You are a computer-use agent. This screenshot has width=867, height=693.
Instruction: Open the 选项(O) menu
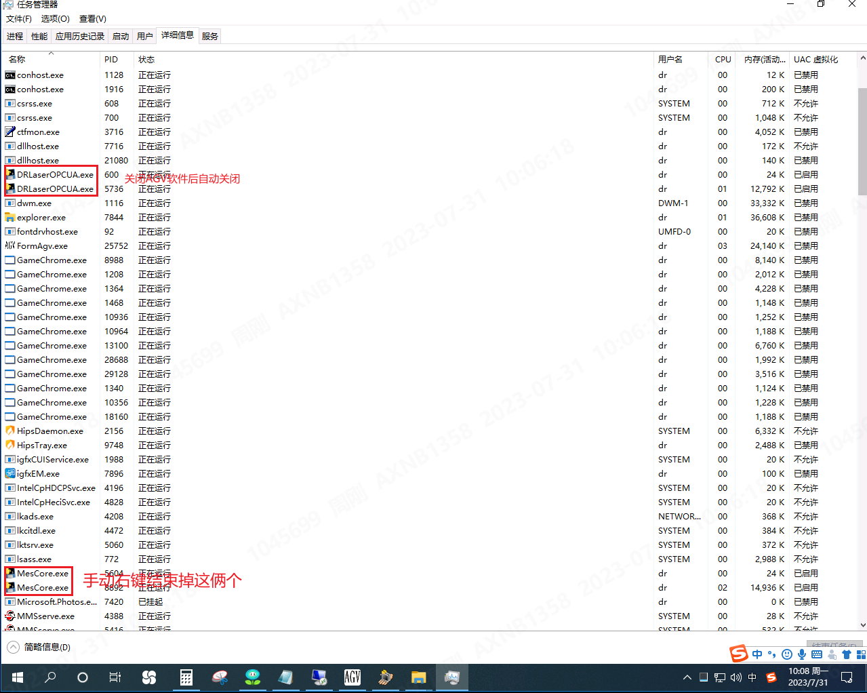tap(56, 19)
